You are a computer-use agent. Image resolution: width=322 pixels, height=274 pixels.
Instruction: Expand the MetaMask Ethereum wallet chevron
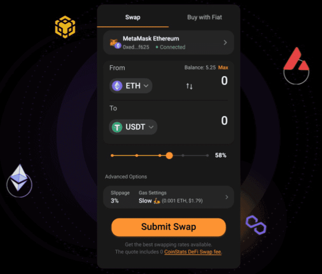click(x=225, y=42)
